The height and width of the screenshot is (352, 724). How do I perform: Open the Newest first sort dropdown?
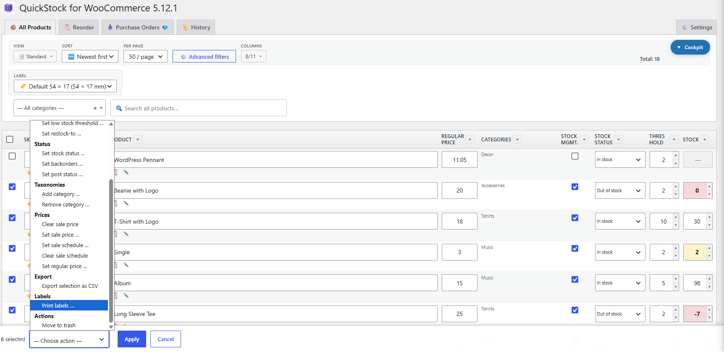[90, 56]
